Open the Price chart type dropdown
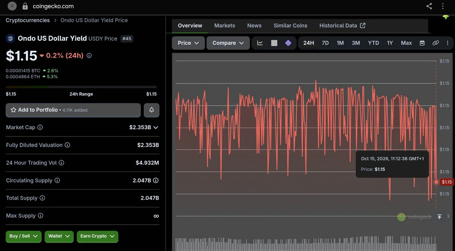The image size is (455, 251). pyautogui.click(x=188, y=43)
